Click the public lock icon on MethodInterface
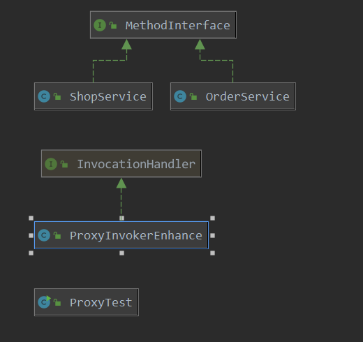Viewport: 363px width, 342px height. pyautogui.click(x=113, y=25)
